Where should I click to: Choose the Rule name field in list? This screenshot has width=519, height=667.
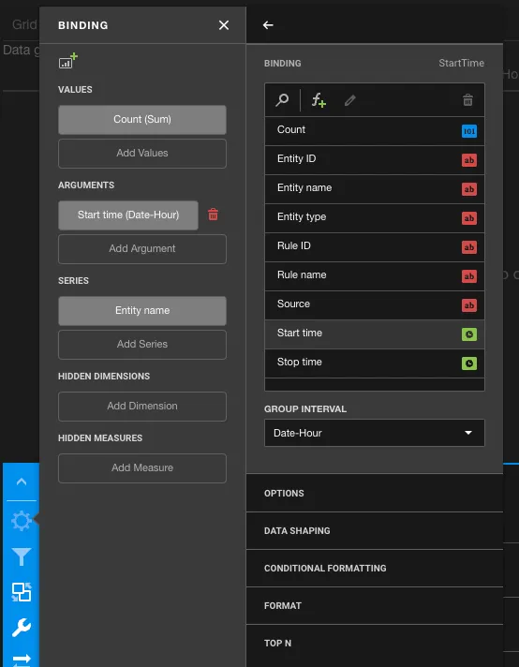[375, 275]
